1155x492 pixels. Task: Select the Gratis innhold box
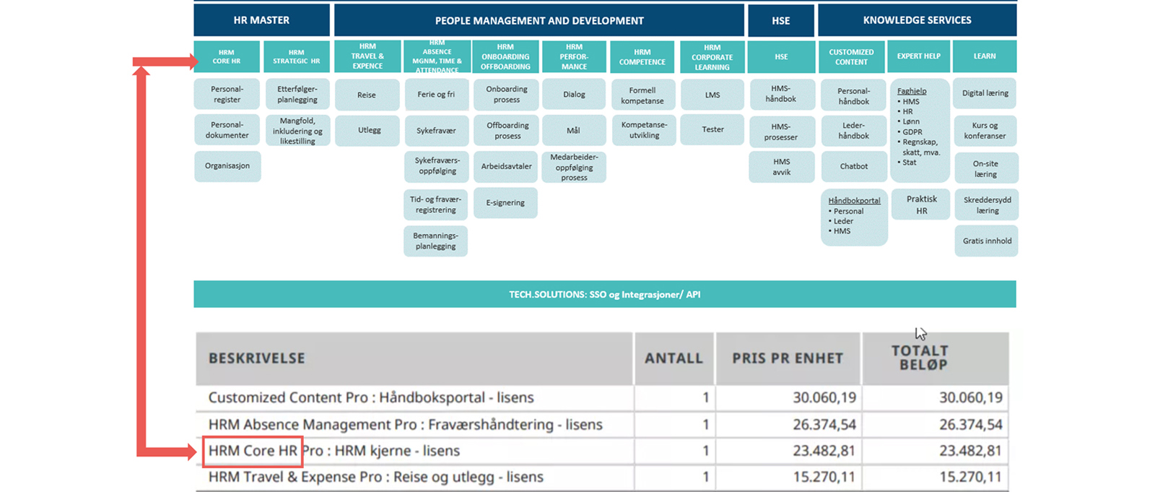click(987, 241)
